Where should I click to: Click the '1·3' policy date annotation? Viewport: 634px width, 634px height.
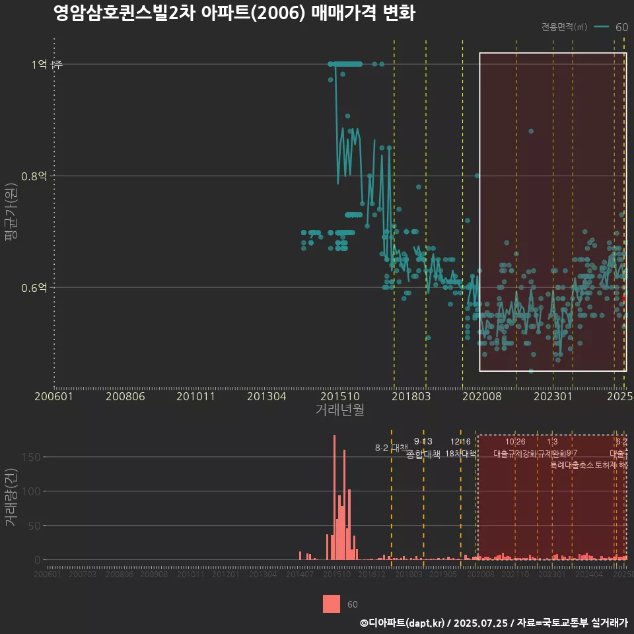pos(552,442)
